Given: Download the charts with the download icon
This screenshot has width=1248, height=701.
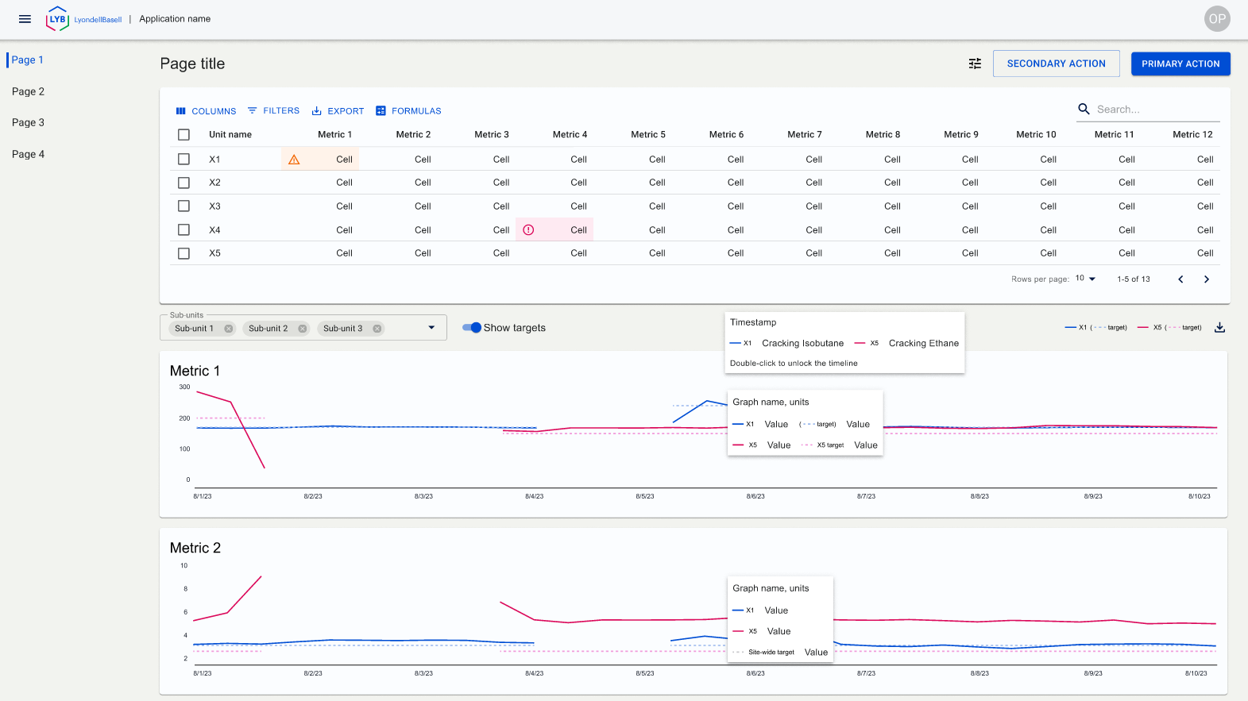Looking at the screenshot, I should coord(1219,328).
